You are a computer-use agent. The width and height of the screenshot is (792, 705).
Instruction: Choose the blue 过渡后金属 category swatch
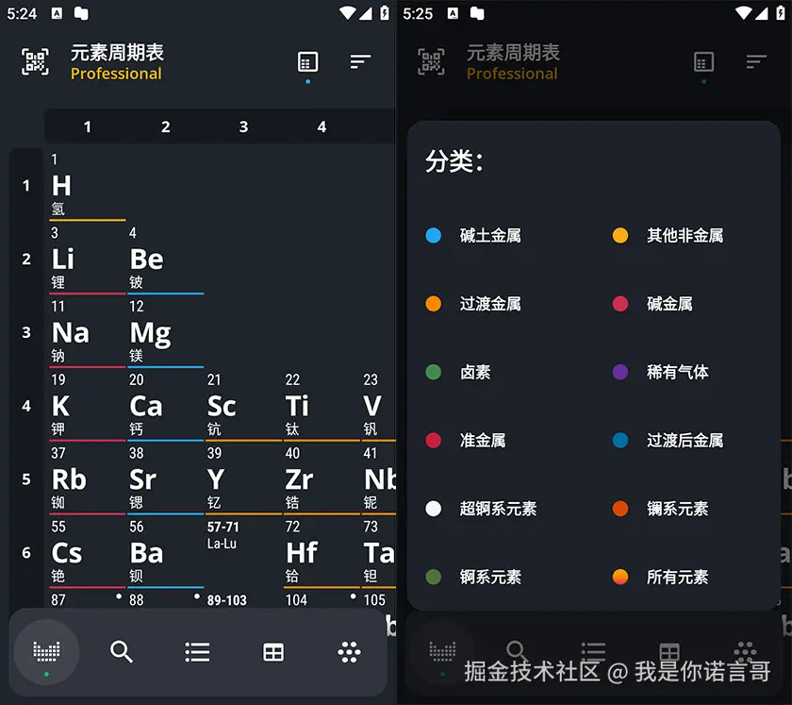pyautogui.click(x=620, y=440)
